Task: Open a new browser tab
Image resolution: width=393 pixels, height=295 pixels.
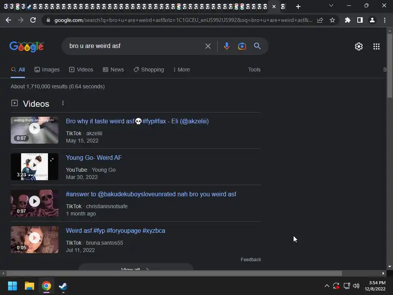Action: [298, 7]
